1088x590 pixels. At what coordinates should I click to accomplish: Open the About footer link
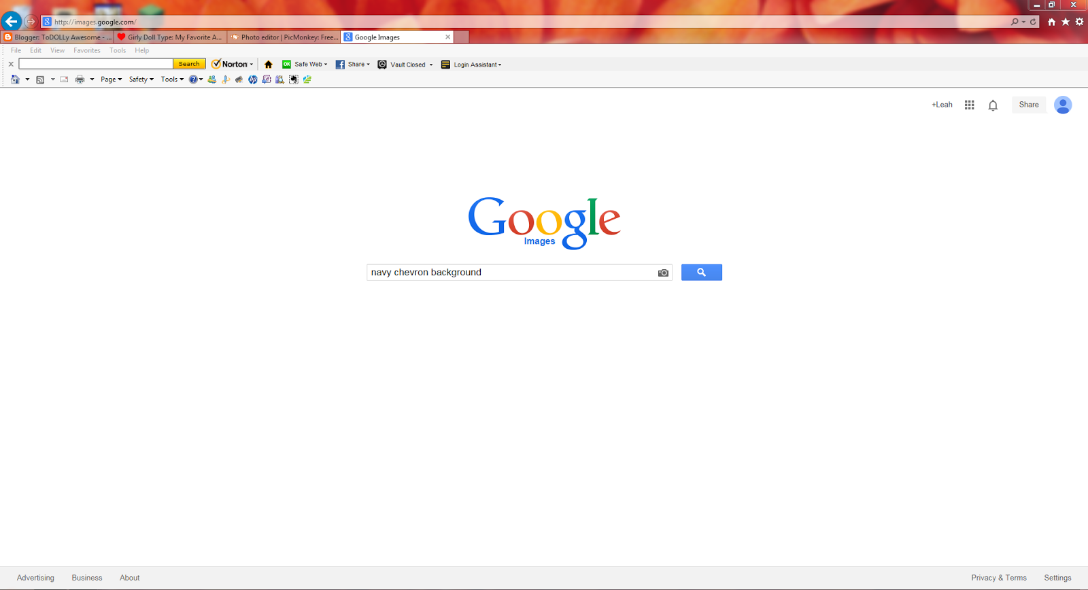coord(130,578)
